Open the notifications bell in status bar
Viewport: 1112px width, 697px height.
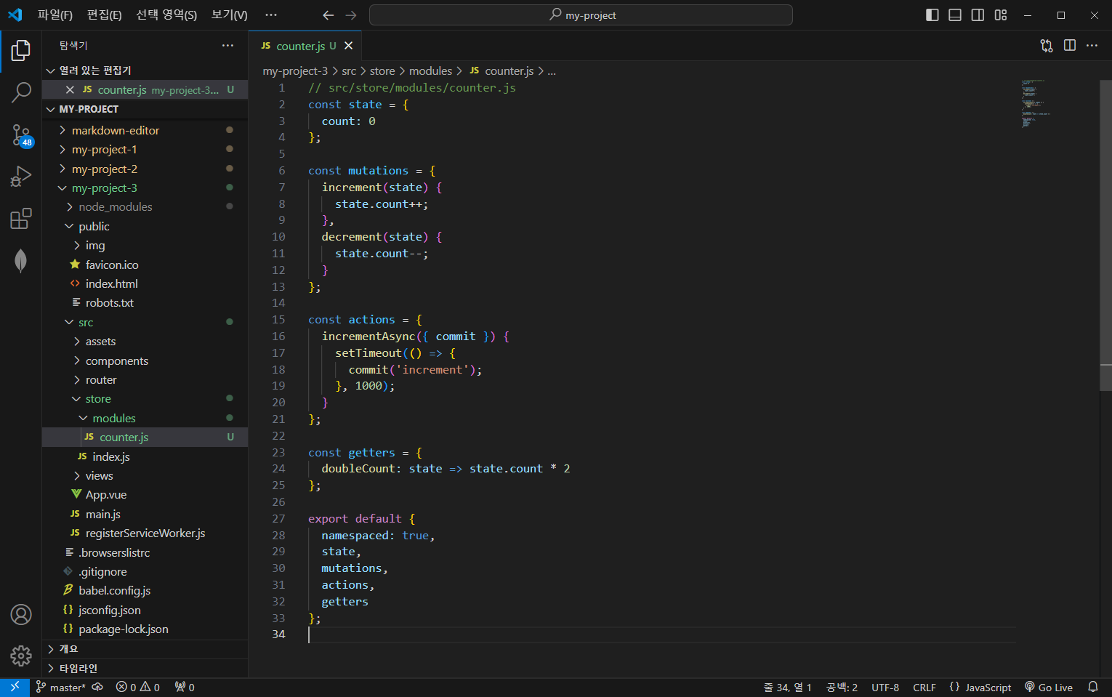pos(1094,687)
